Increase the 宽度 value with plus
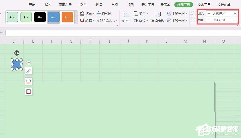241x138 pixels. (235, 20)
